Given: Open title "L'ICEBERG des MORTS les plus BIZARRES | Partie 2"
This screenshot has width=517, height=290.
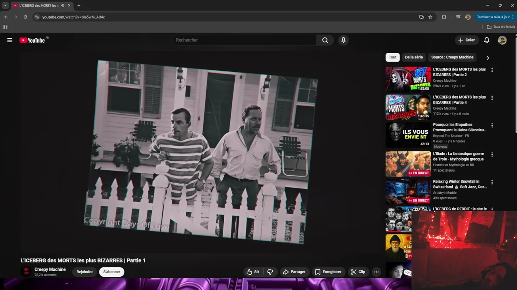Looking at the screenshot, I should point(459,72).
